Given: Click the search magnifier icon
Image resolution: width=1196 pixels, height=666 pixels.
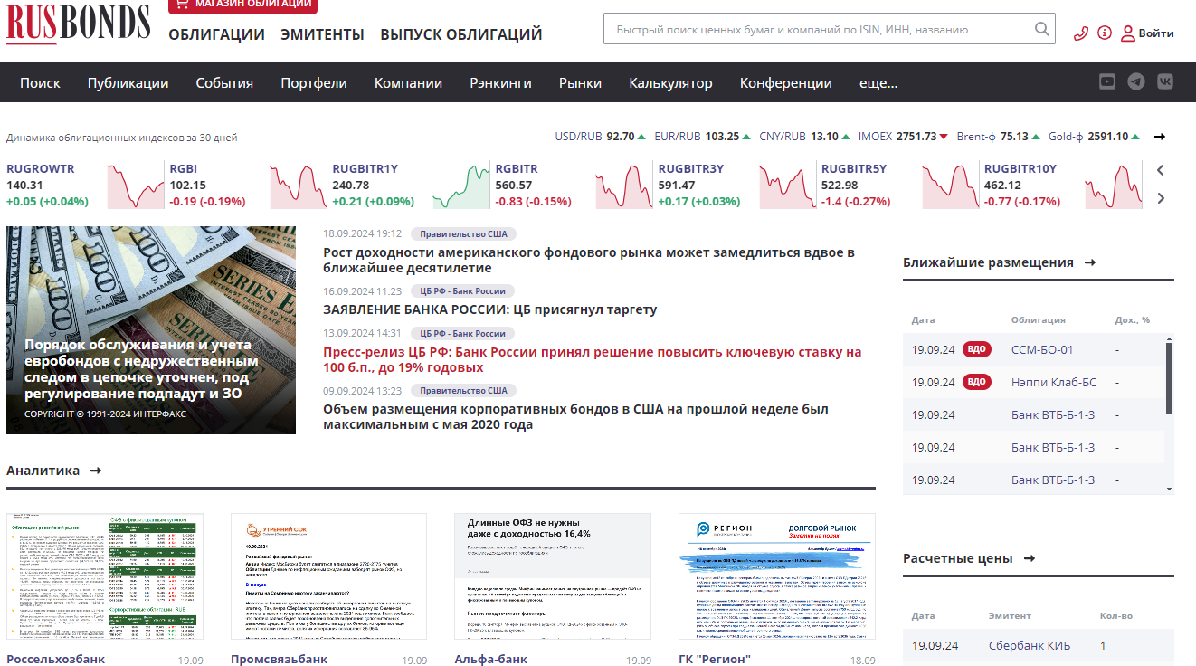Looking at the screenshot, I should pos(1042,29).
